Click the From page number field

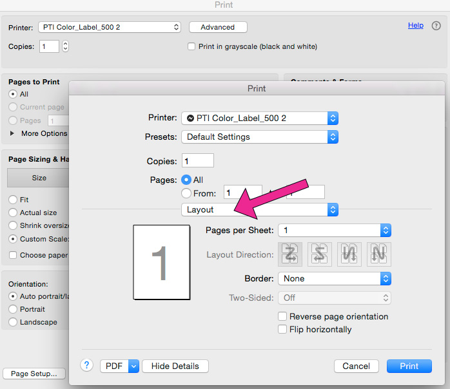click(243, 192)
